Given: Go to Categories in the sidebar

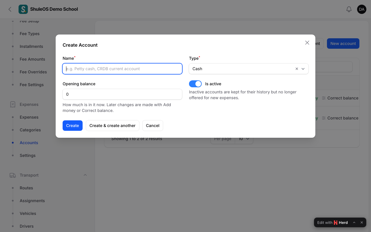Looking at the screenshot, I should [x=30, y=130].
